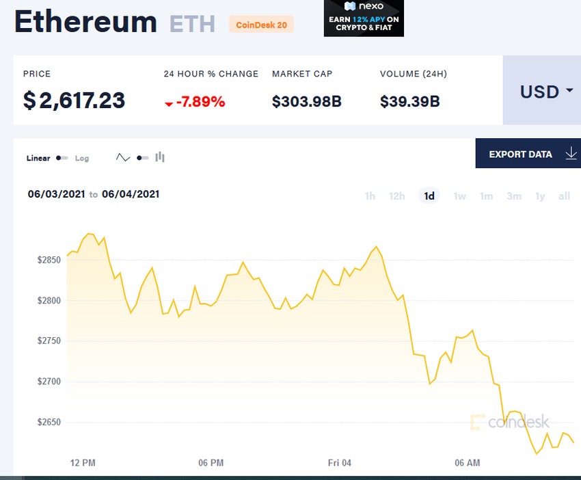
Task: Open the 06/03/2021 start date picker
Action: pos(57,194)
